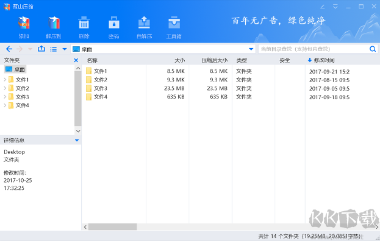Click the app logo in title bar
The width and height of the screenshot is (380, 241).
(7, 7)
